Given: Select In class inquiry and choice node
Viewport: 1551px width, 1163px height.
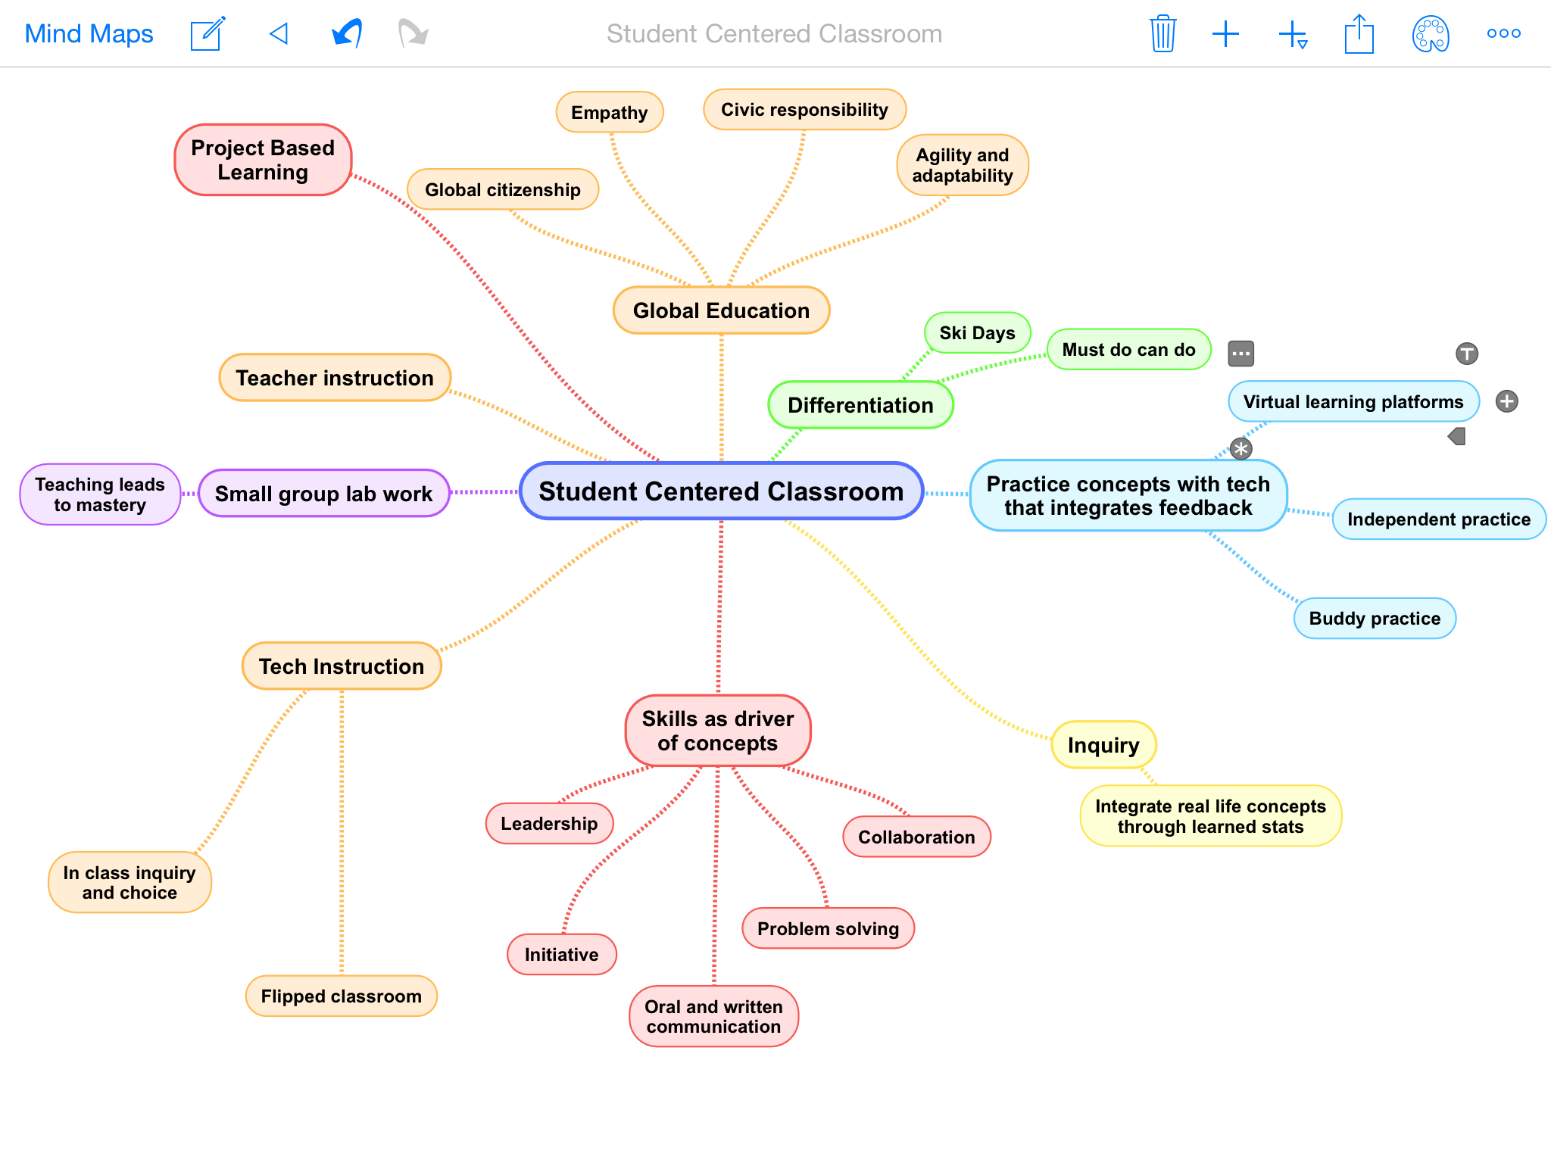Looking at the screenshot, I should click(130, 883).
